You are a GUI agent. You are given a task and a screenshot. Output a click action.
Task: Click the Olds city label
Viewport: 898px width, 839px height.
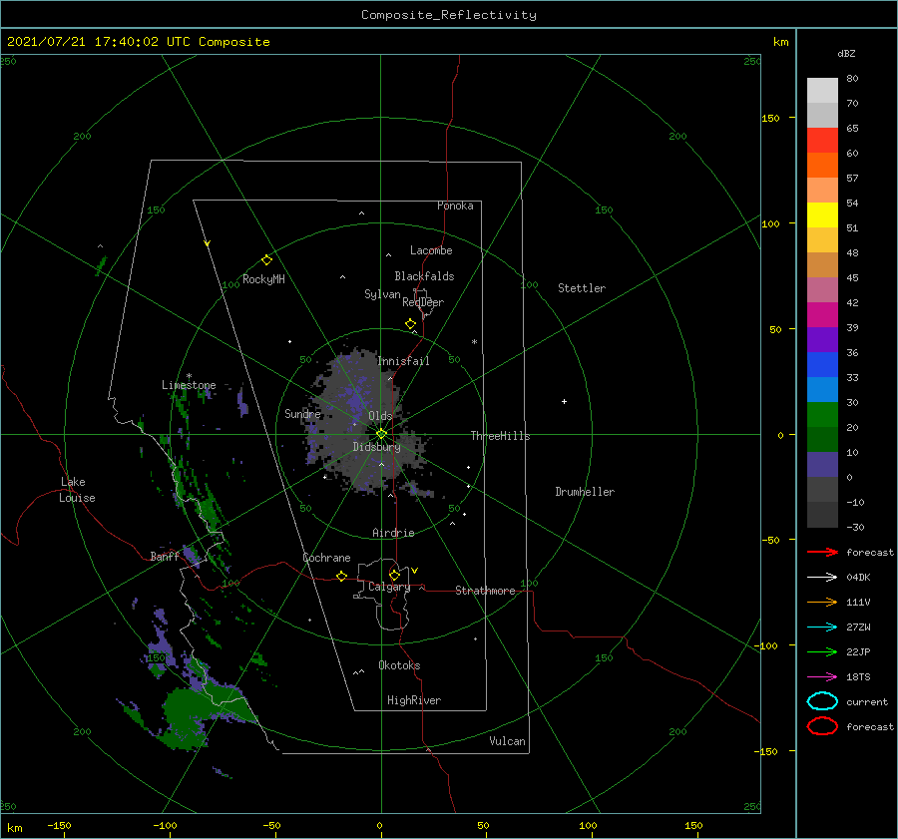(380, 416)
